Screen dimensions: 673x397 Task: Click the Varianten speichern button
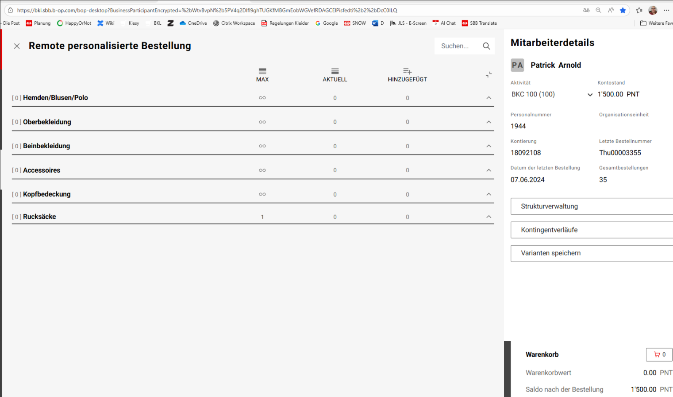591,253
